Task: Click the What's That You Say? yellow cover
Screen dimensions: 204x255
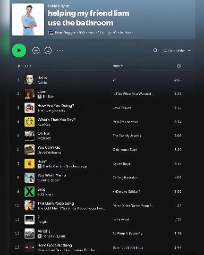Action: (30, 122)
